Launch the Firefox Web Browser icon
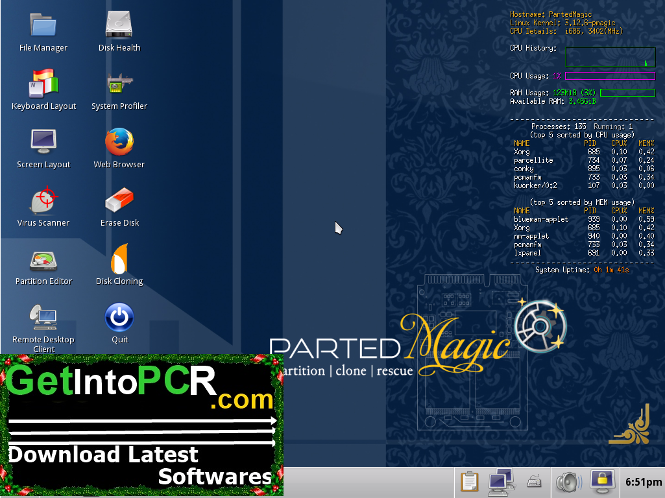This screenshot has height=498, width=665. pyautogui.click(x=119, y=141)
